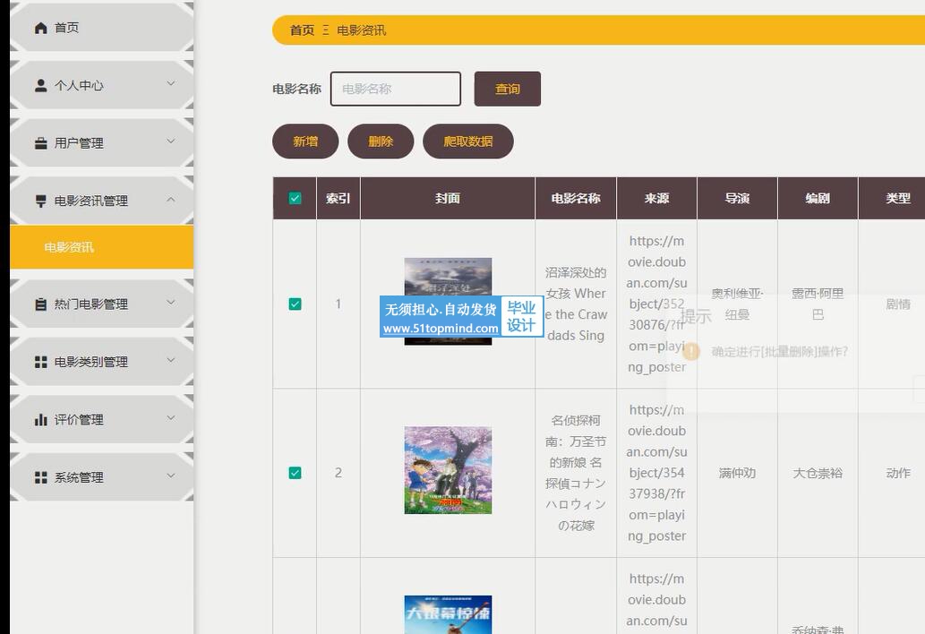The height and width of the screenshot is (634, 925).
Task: Open the row 1 movie poster thumbnail
Action: pyautogui.click(x=448, y=302)
